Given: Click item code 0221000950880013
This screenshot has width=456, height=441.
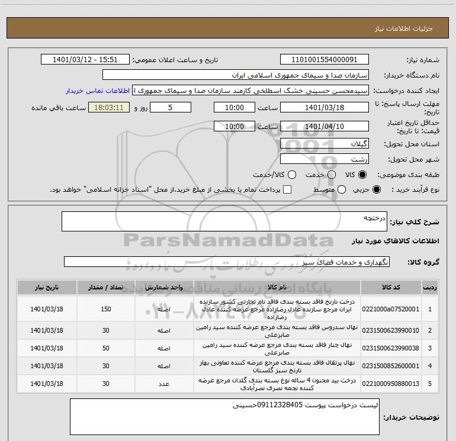Looking at the screenshot, I should pyautogui.click(x=391, y=384).
